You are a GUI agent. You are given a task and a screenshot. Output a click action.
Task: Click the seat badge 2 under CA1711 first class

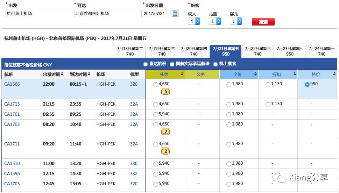[165, 151]
